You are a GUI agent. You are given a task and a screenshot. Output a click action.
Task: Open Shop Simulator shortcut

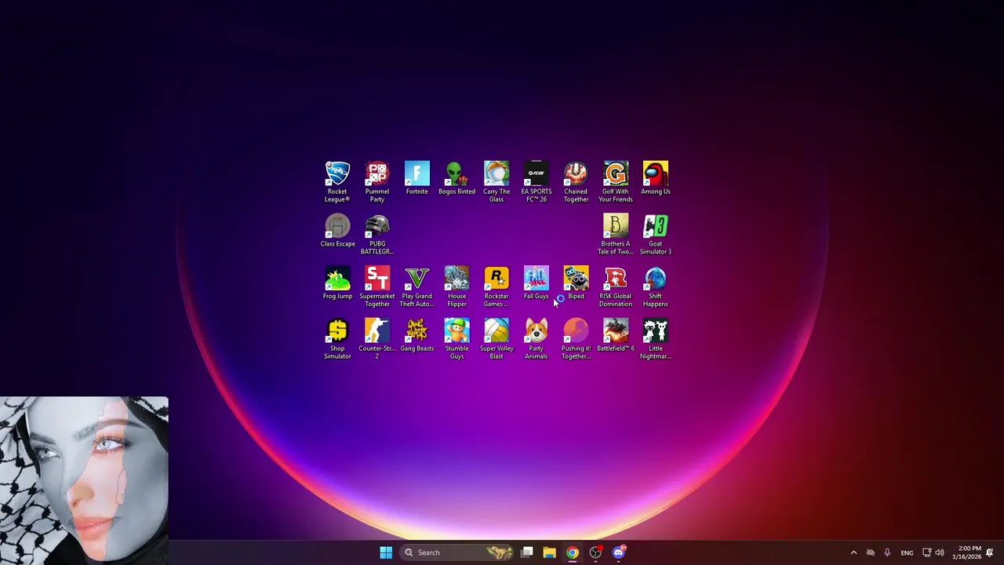tap(337, 340)
